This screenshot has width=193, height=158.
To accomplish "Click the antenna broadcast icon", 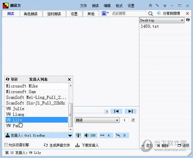I will click(78, 135).
